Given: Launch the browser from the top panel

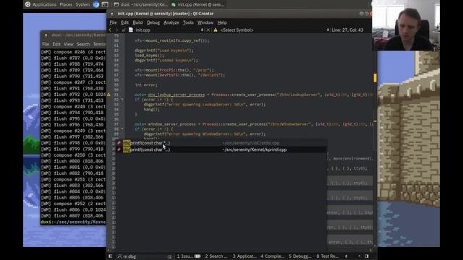Looking at the screenshot, I should coord(96,4).
